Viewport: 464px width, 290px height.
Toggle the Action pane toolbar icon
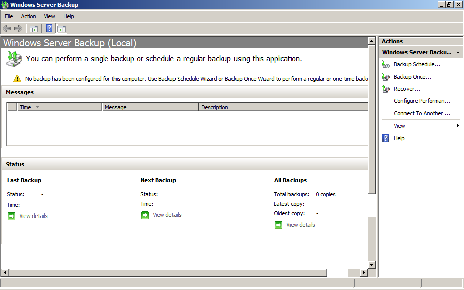(62, 29)
